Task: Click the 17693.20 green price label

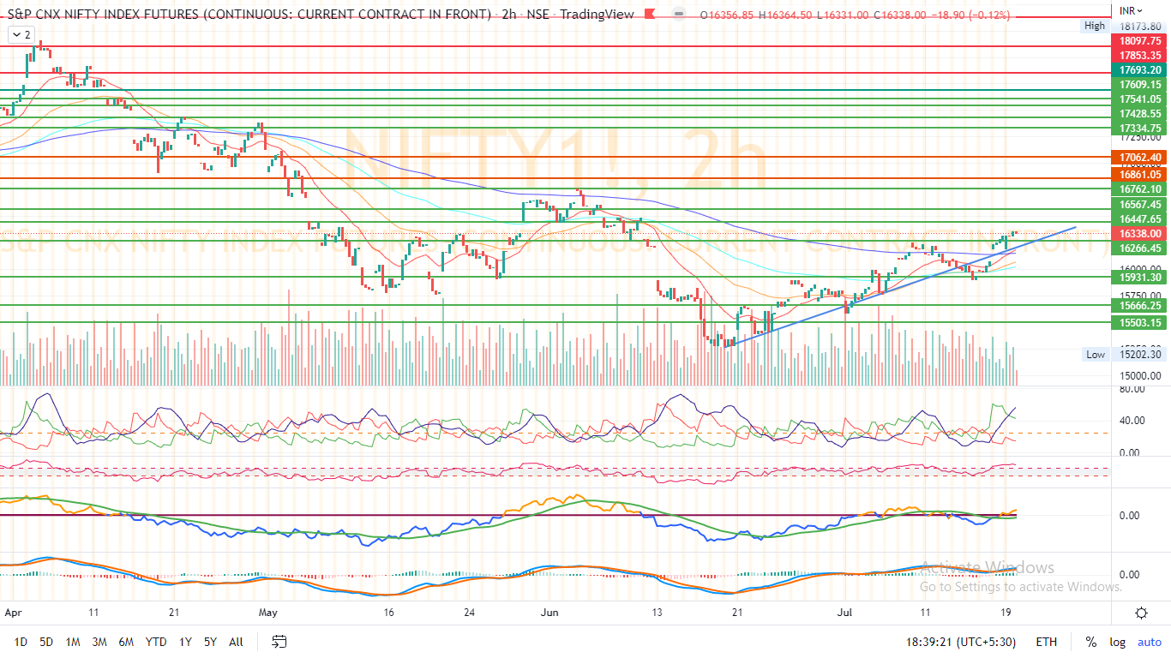Action: point(1141,70)
